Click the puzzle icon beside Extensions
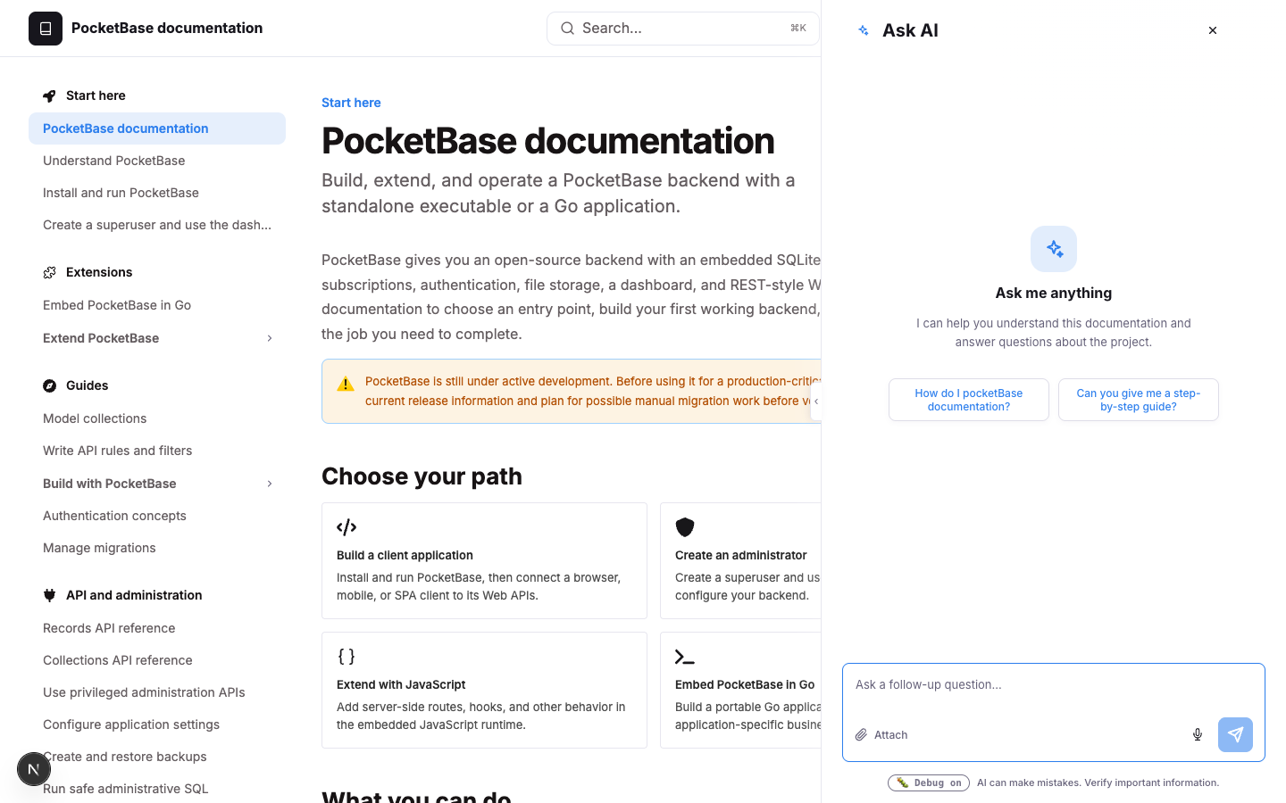The height and width of the screenshot is (803, 1286). pos(49,272)
